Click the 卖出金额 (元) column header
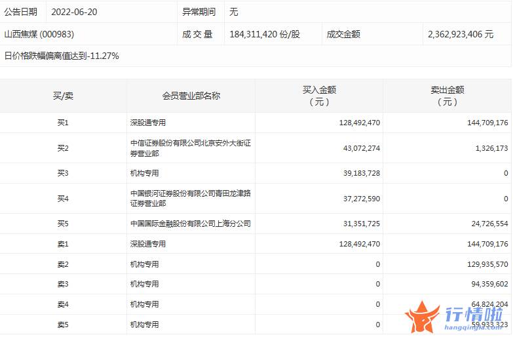The height and width of the screenshot is (337, 513). (447, 96)
